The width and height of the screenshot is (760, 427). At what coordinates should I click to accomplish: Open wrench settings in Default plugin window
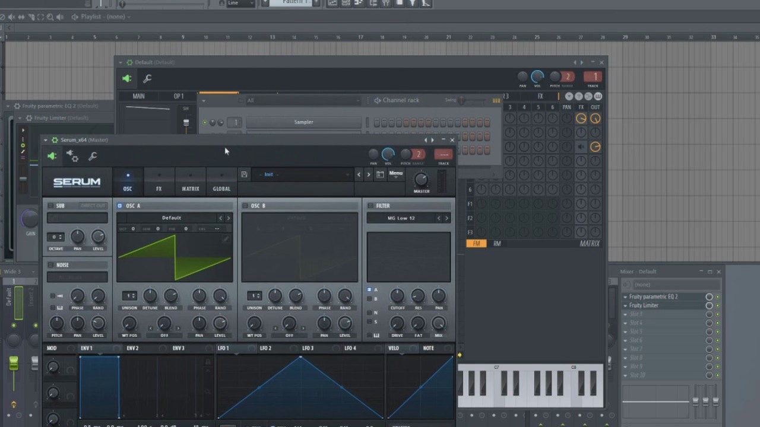click(x=147, y=78)
